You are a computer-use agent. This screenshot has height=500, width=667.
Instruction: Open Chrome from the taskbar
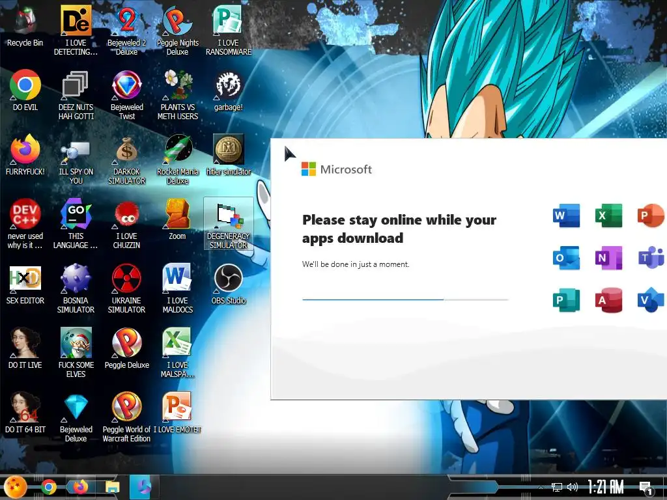click(48, 487)
